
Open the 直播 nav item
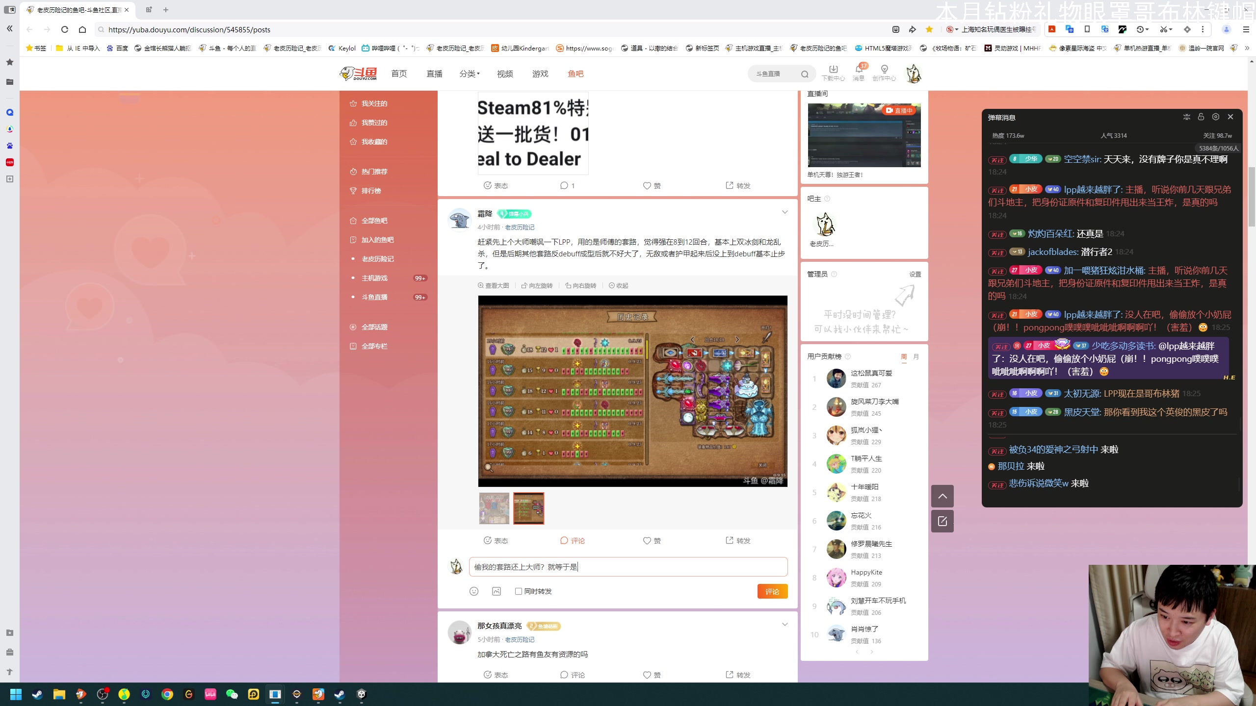tap(434, 74)
